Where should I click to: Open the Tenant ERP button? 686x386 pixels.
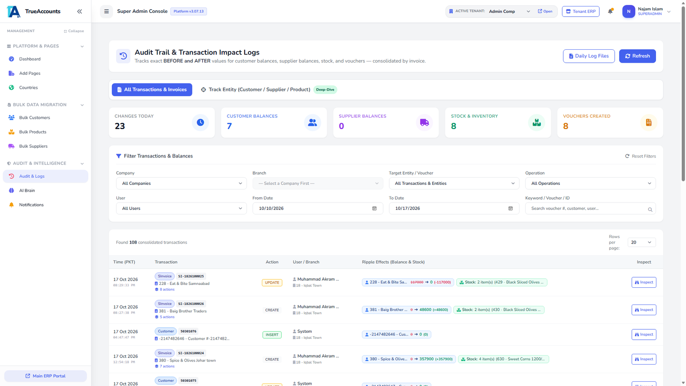click(x=581, y=12)
